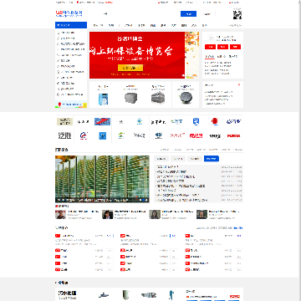
Task: Click the red FUNDA-style brand logo
Action: coord(233,136)
